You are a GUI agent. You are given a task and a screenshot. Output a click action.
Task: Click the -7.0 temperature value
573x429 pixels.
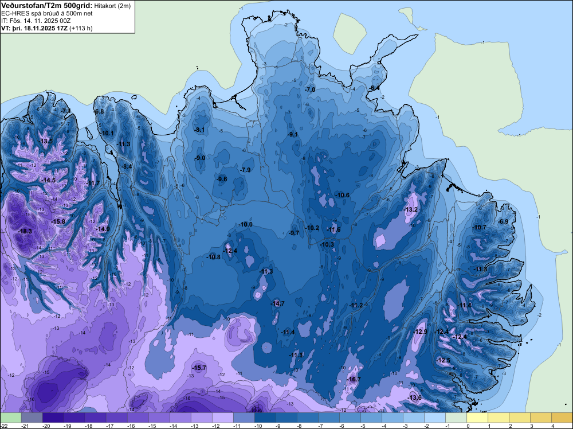point(310,89)
